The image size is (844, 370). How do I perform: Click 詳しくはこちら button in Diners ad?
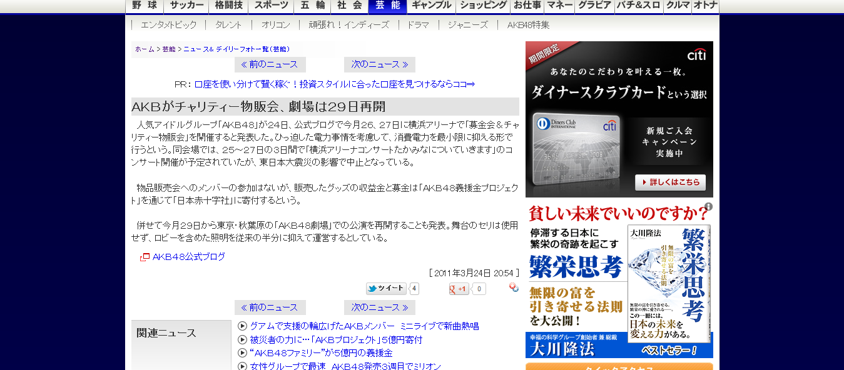pyautogui.click(x=670, y=182)
